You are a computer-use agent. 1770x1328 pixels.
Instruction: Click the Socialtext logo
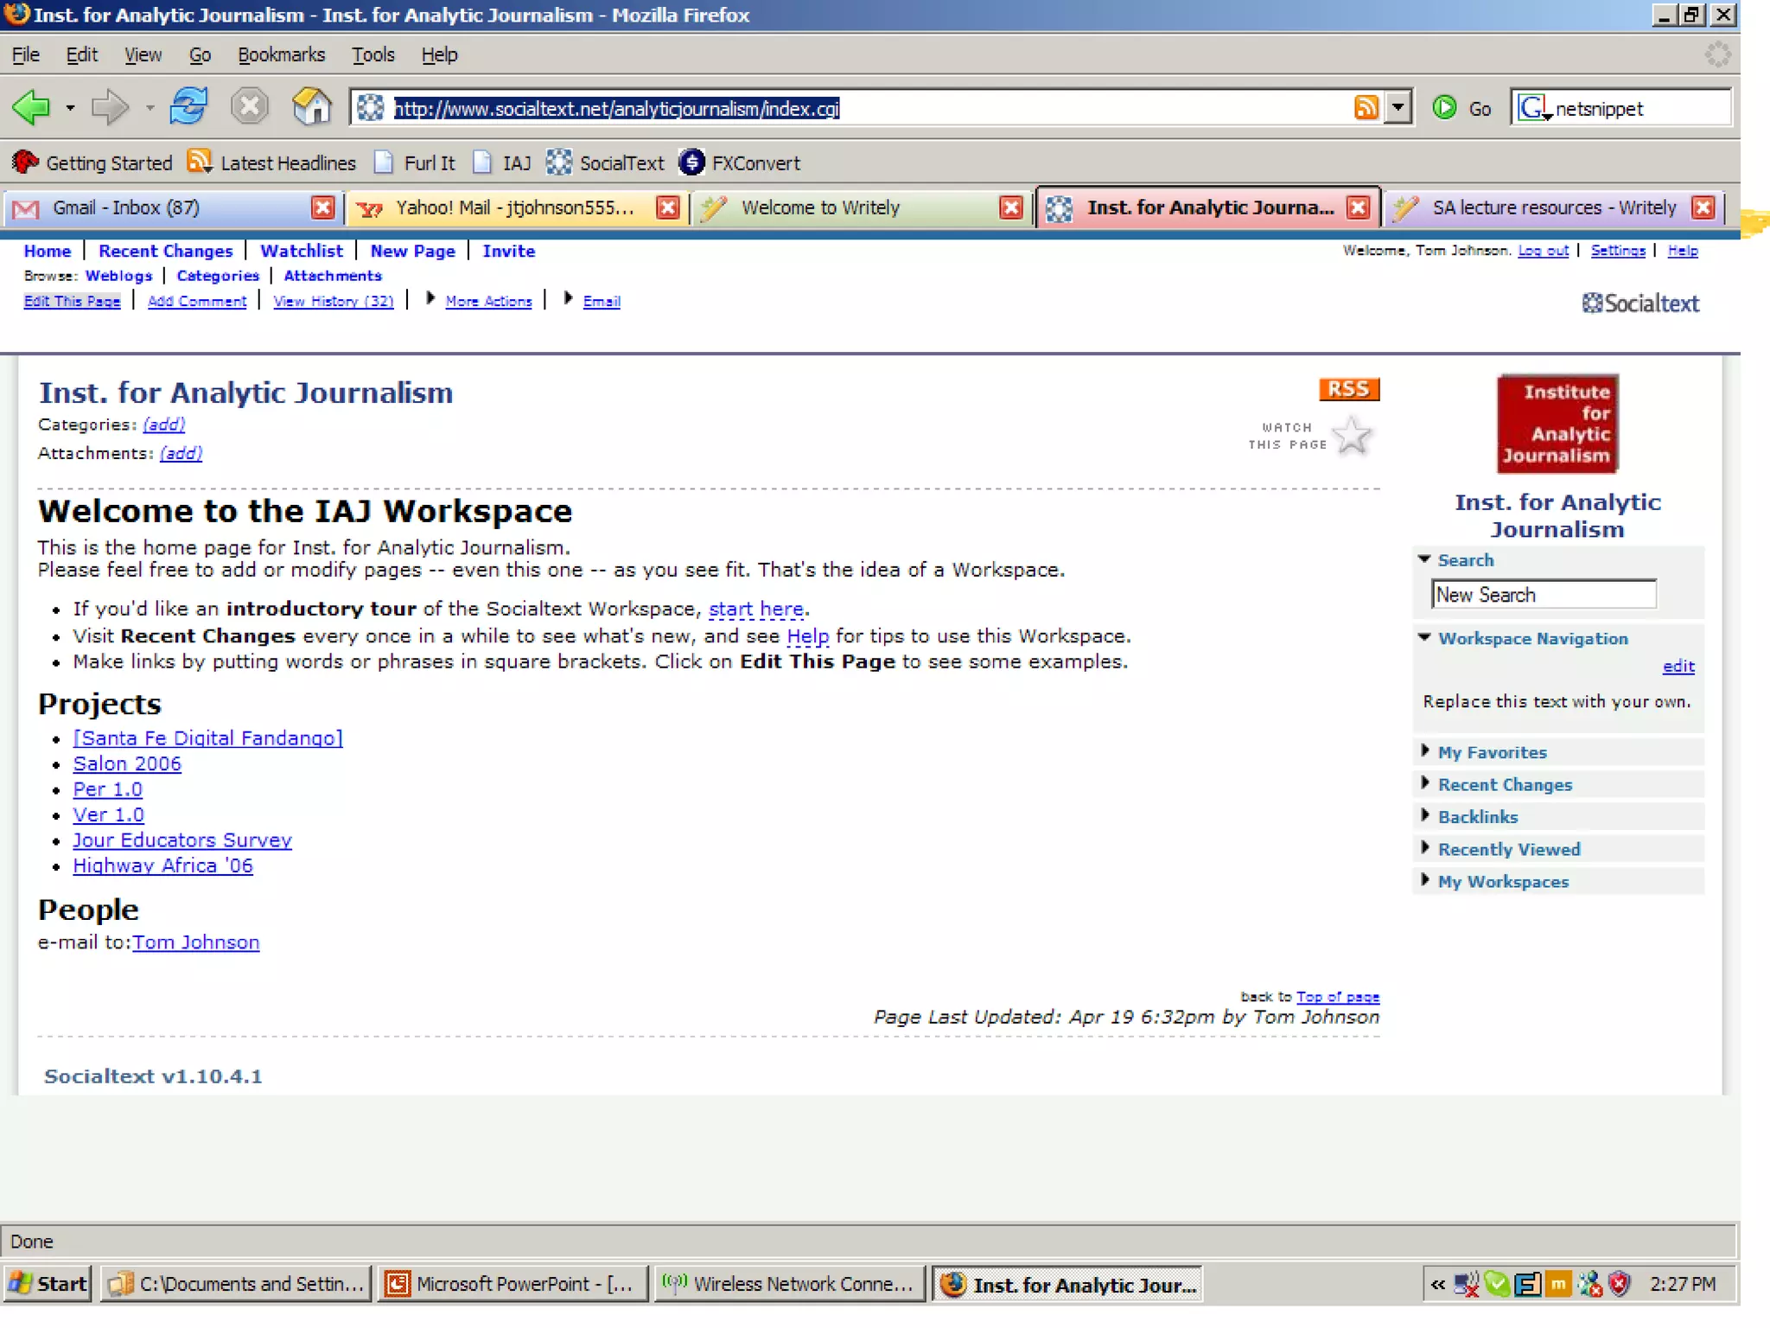point(1640,303)
